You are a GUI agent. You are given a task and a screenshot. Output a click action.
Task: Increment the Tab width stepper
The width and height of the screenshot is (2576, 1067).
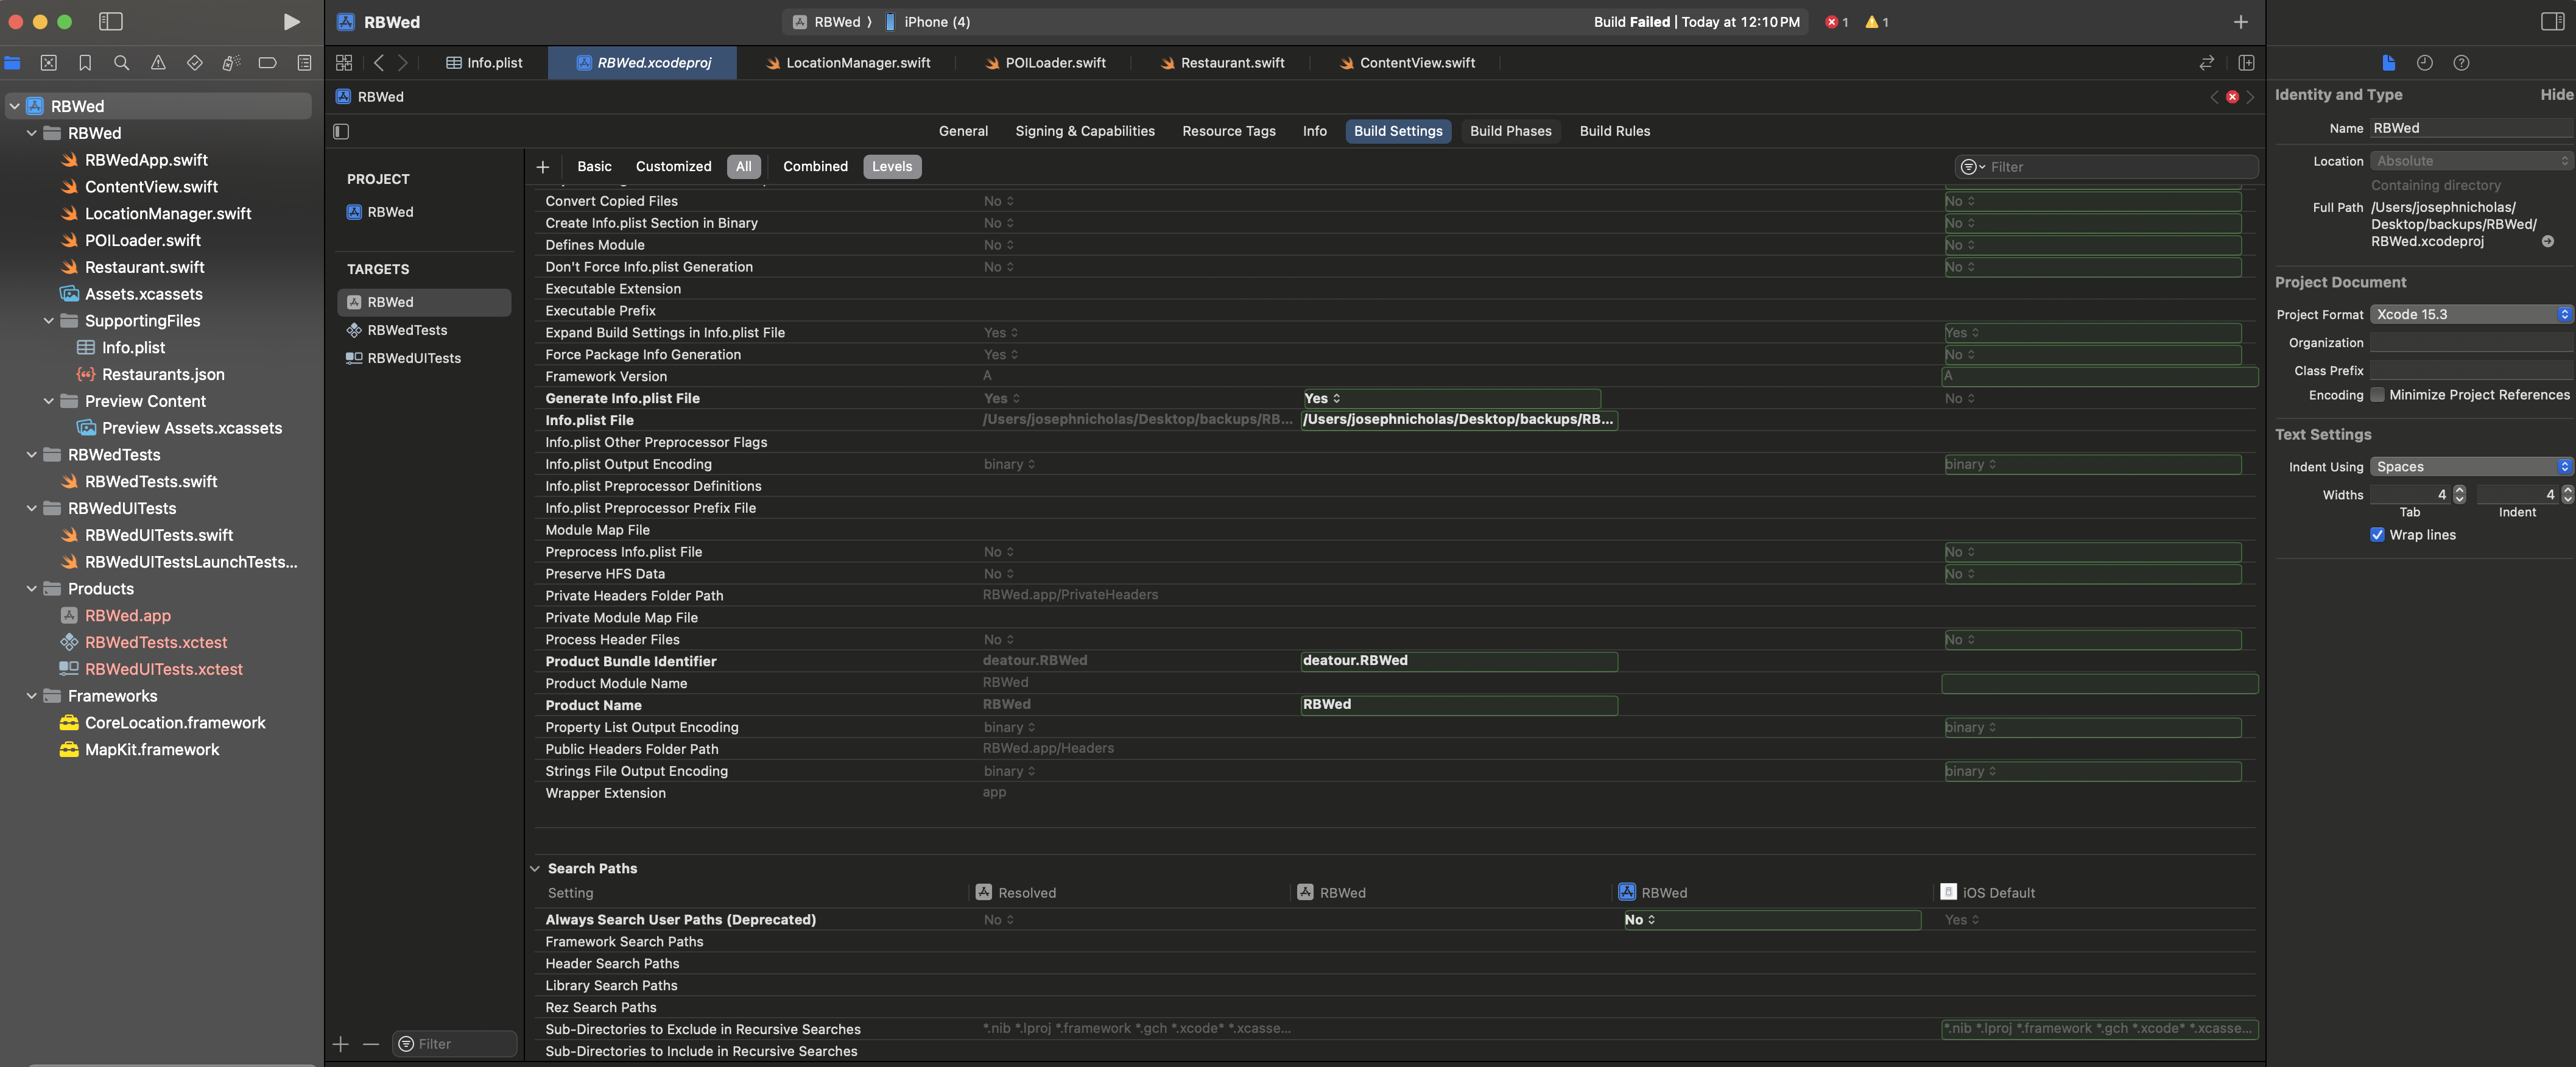(x=2460, y=490)
